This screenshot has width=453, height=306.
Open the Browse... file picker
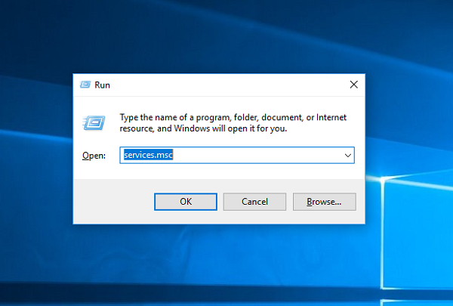click(323, 202)
